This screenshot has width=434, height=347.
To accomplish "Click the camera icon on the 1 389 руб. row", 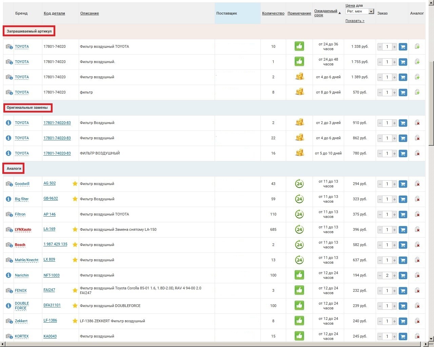I will click(9, 77).
